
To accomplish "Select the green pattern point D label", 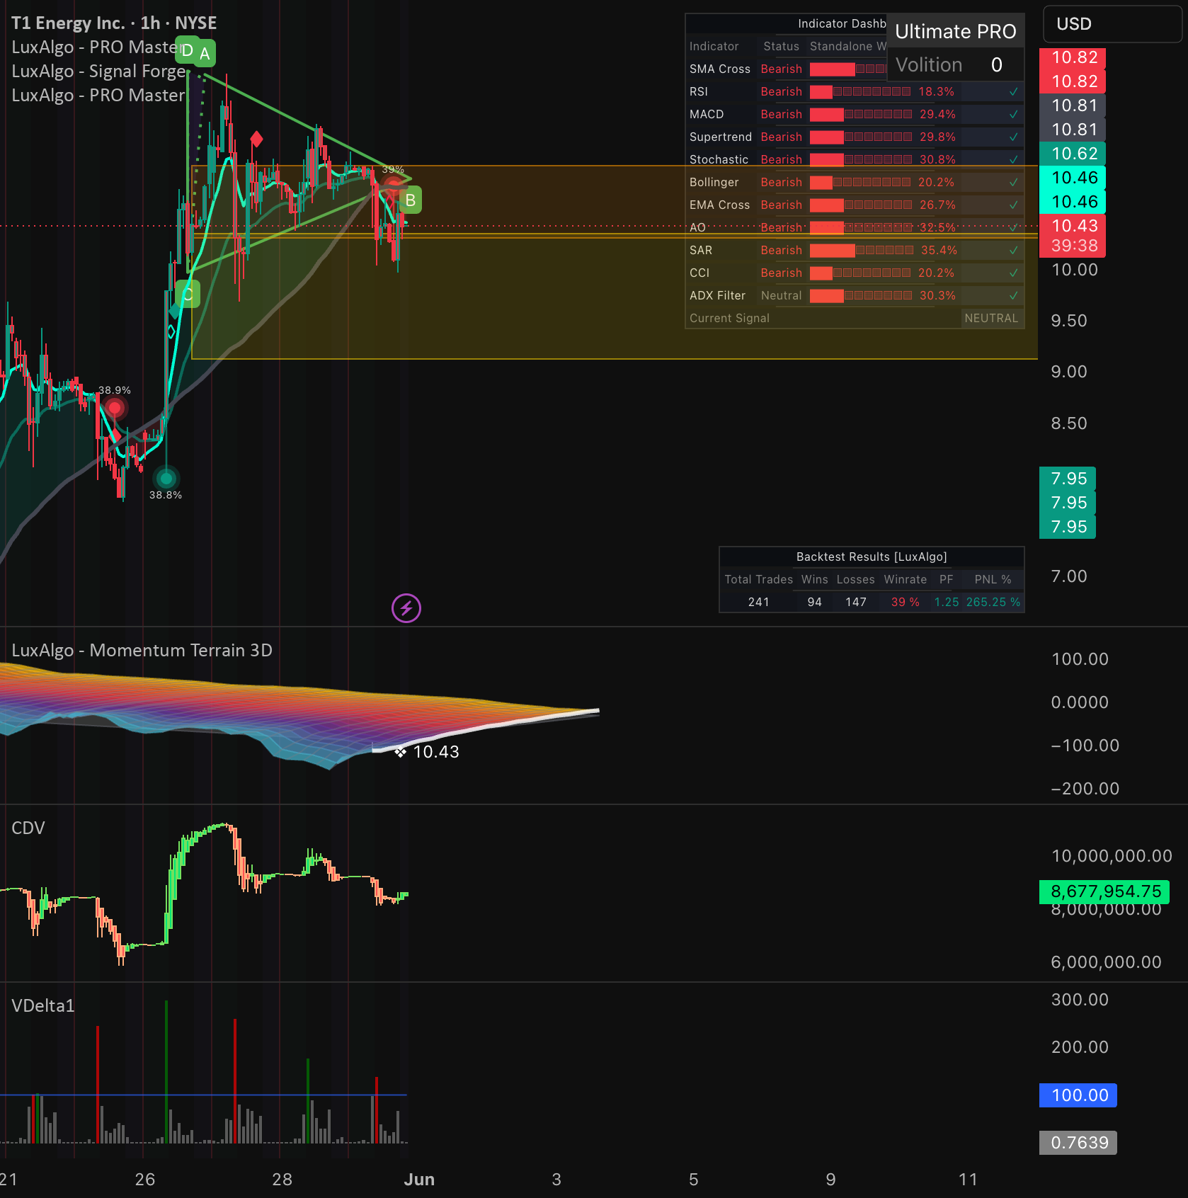I will click(x=185, y=50).
